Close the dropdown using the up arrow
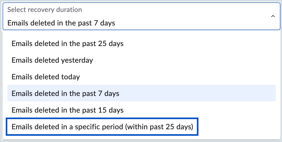This screenshot has width=282, height=142. coord(273,16)
